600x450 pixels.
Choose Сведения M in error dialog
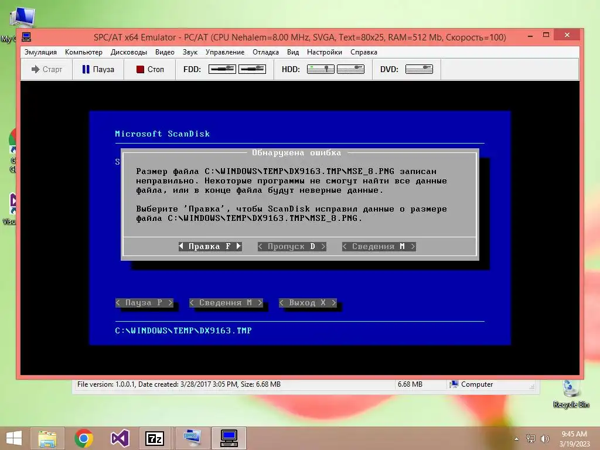click(379, 247)
